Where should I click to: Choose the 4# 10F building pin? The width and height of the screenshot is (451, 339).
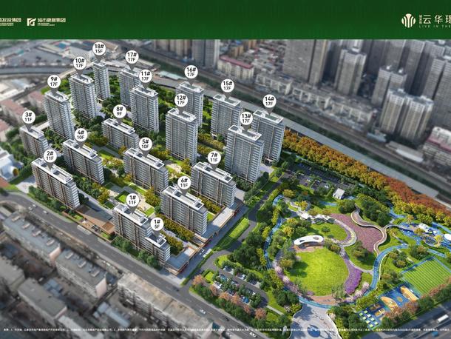coord(81,135)
